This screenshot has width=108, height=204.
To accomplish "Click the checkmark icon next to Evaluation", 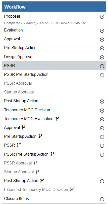I will [x=102, y=31].
